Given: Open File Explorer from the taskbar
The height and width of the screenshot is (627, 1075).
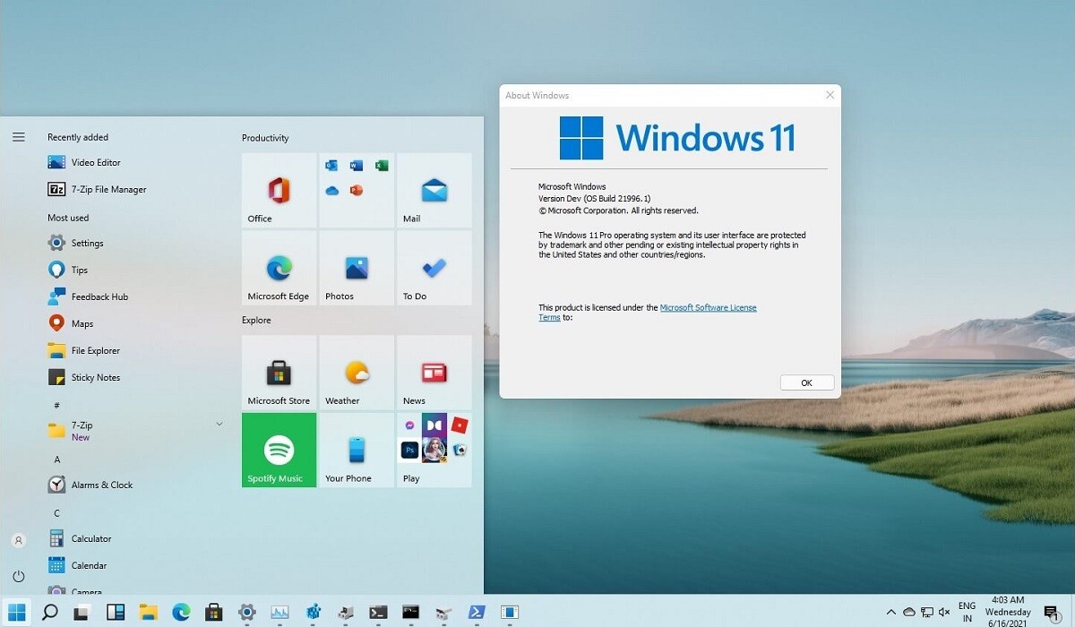Looking at the screenshot, I should (149, 613).
